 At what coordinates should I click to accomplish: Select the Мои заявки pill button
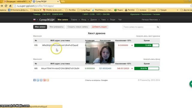[40, 27]
